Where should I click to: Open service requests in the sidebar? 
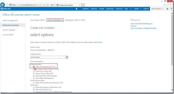(9, 30)
